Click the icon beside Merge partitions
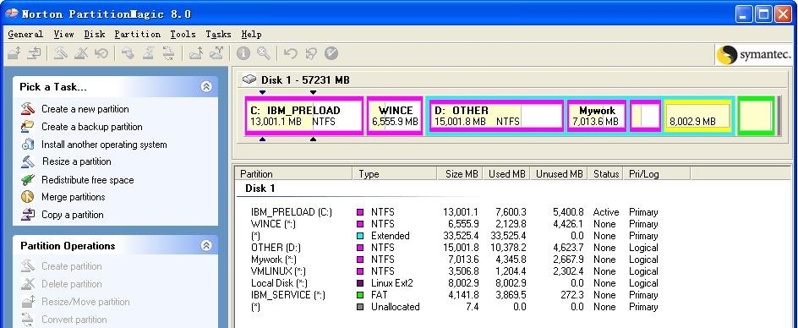Image resolution: width=798 pixels, height=328 pixels. click(x=28, y=197)
